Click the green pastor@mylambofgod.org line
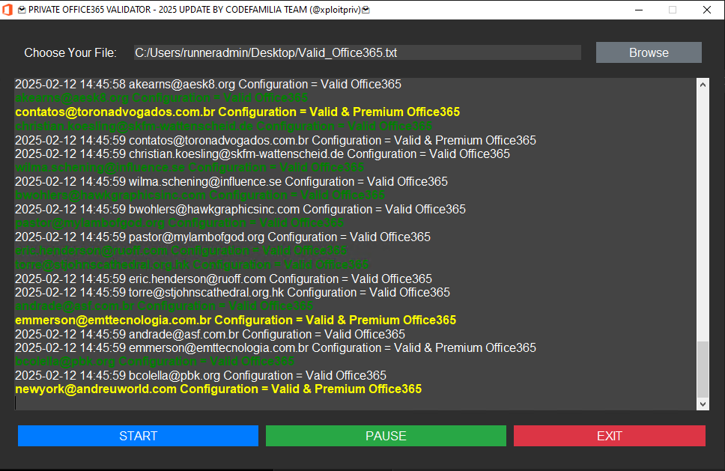The width and height of the screenshot is (725, 471). pyautogui.click(x=180, y=223)
